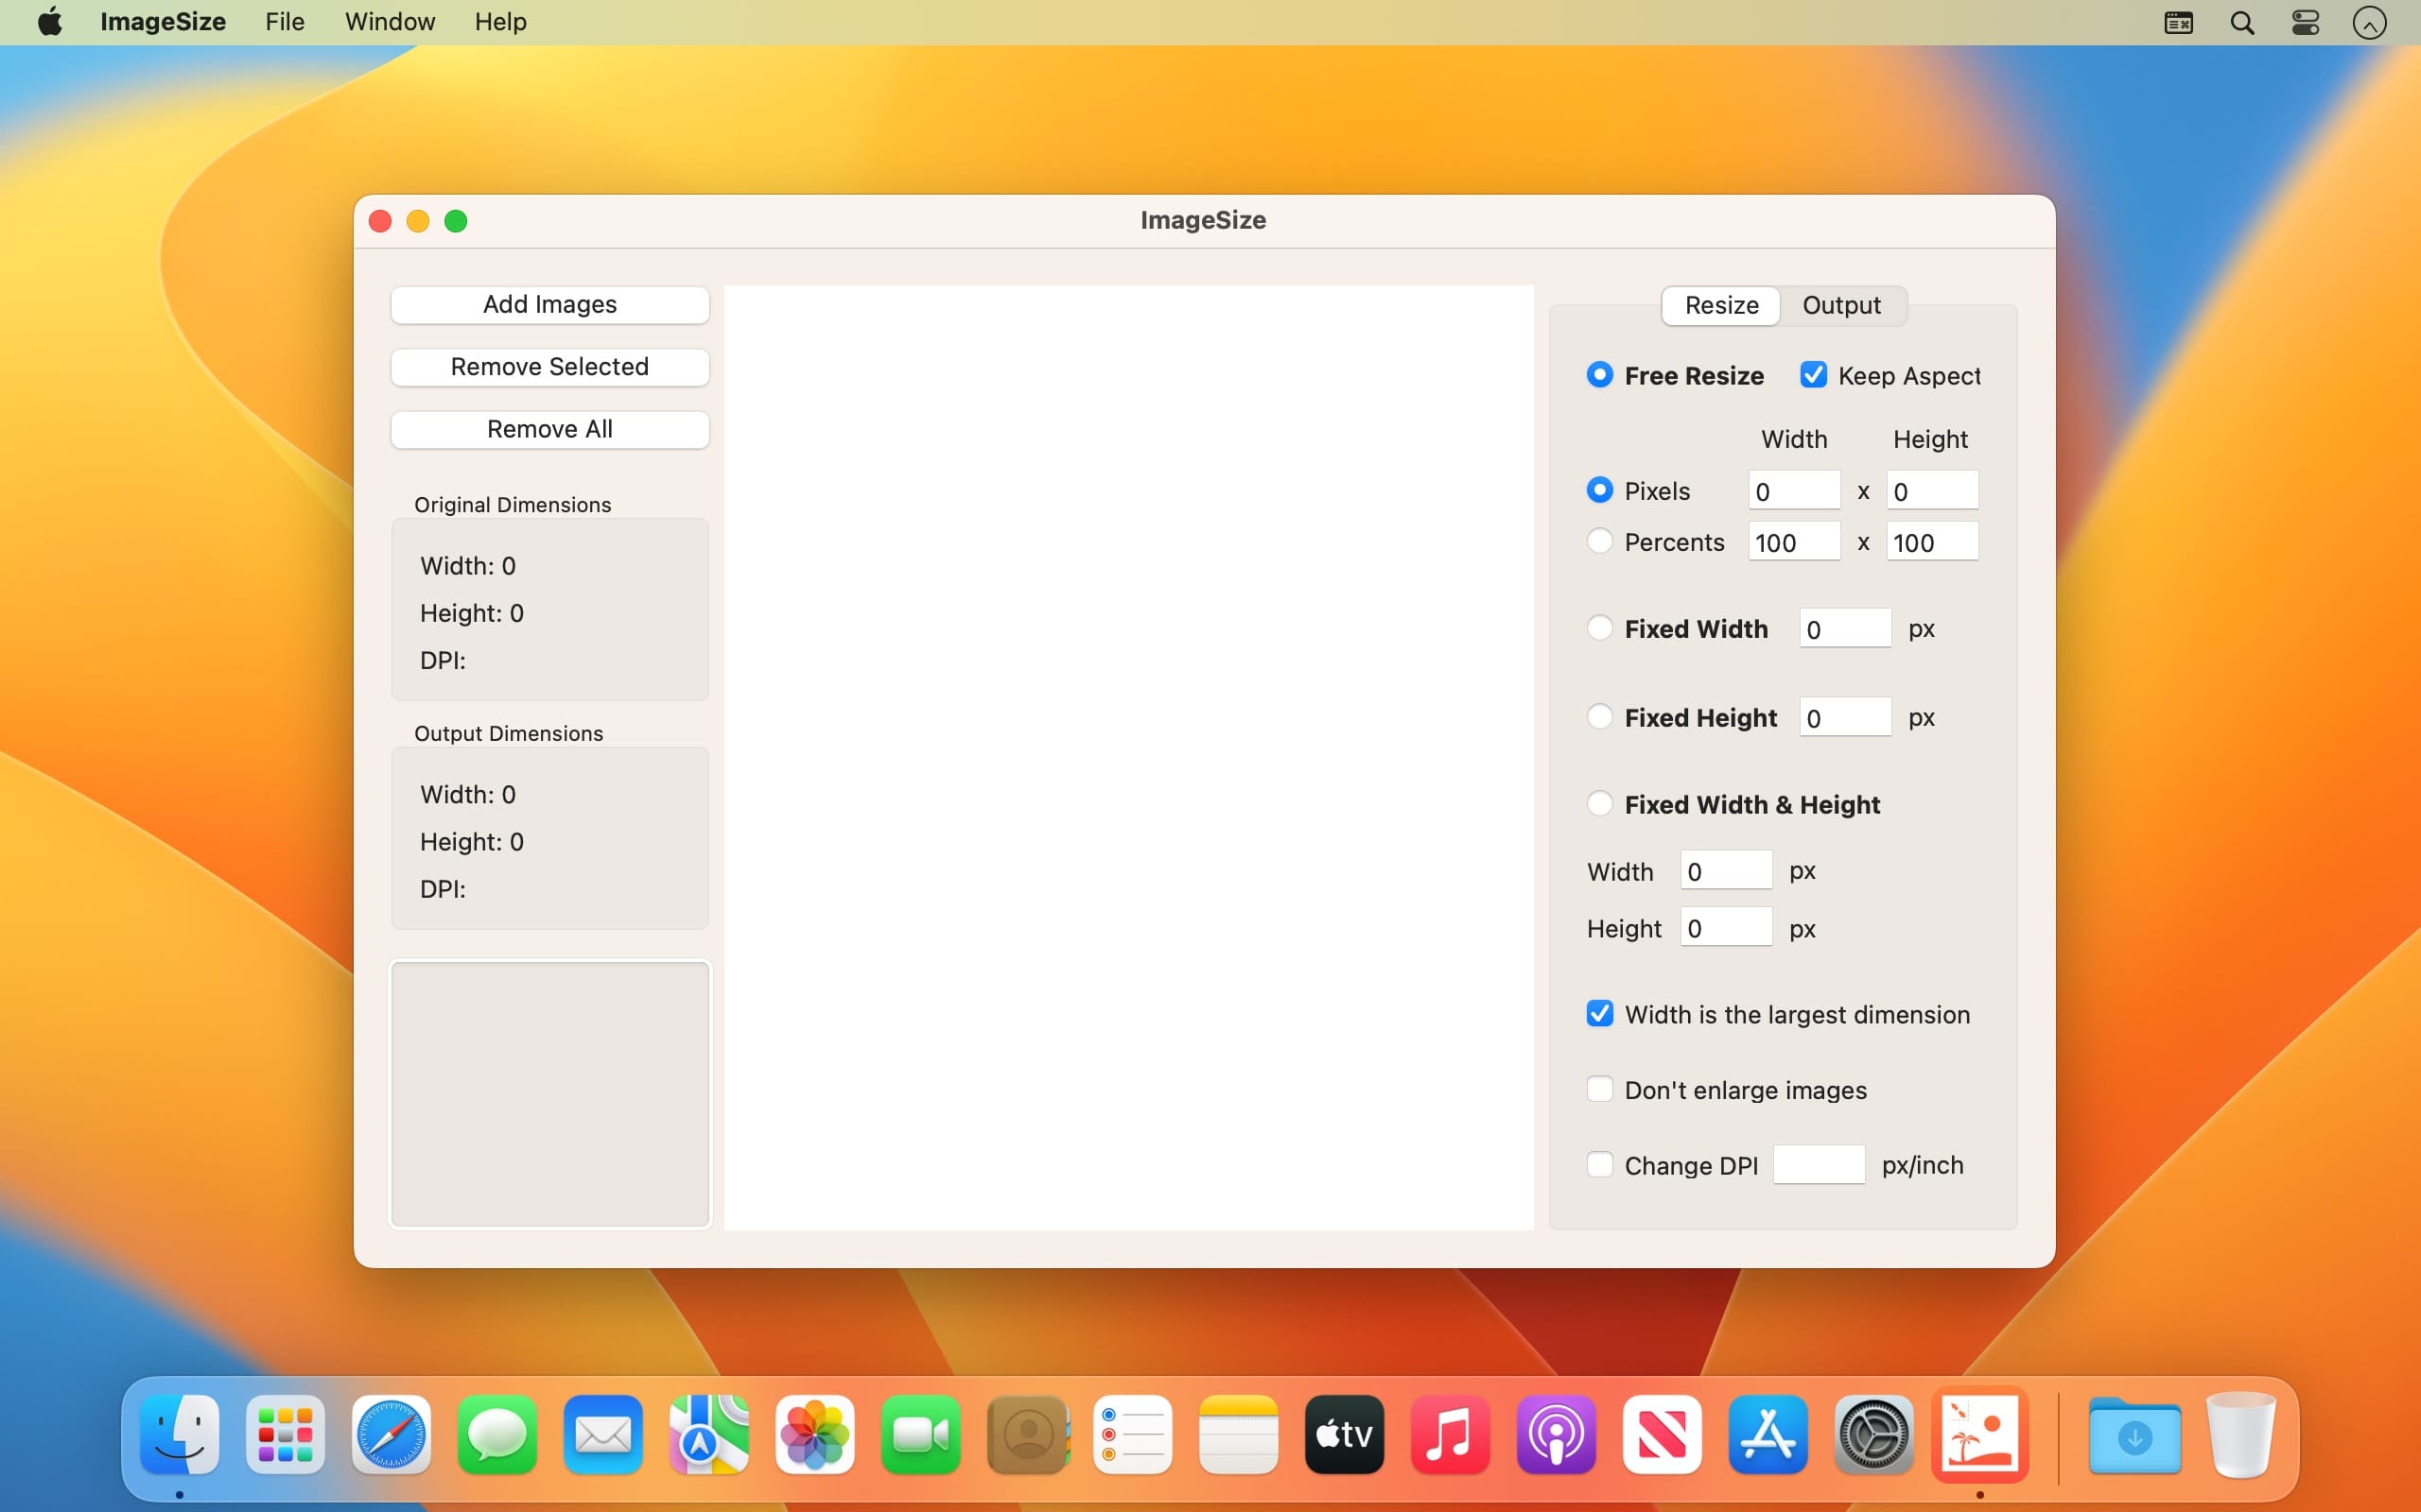The image size is (2421, 1512).
Task: Close the ImageSize window
Action: (380, 221)
